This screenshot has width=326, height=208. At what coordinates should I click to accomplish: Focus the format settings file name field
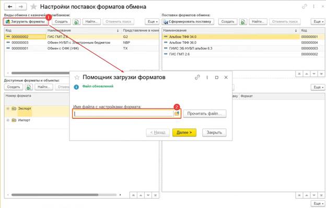(x=123, y=114)
